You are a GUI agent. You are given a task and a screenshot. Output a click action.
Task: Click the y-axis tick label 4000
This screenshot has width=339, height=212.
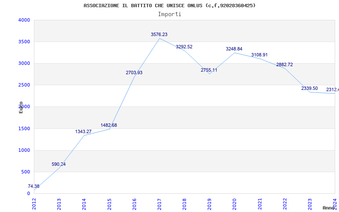coord(24,20)
